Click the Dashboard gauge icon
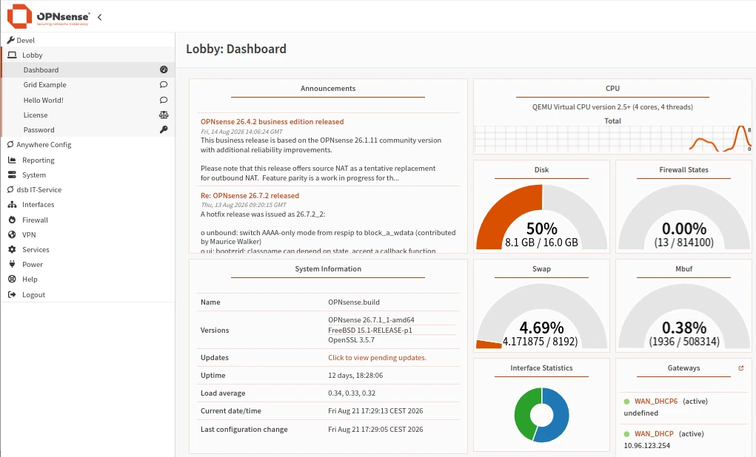Screen dimensions: 756x457 (164, 70)
